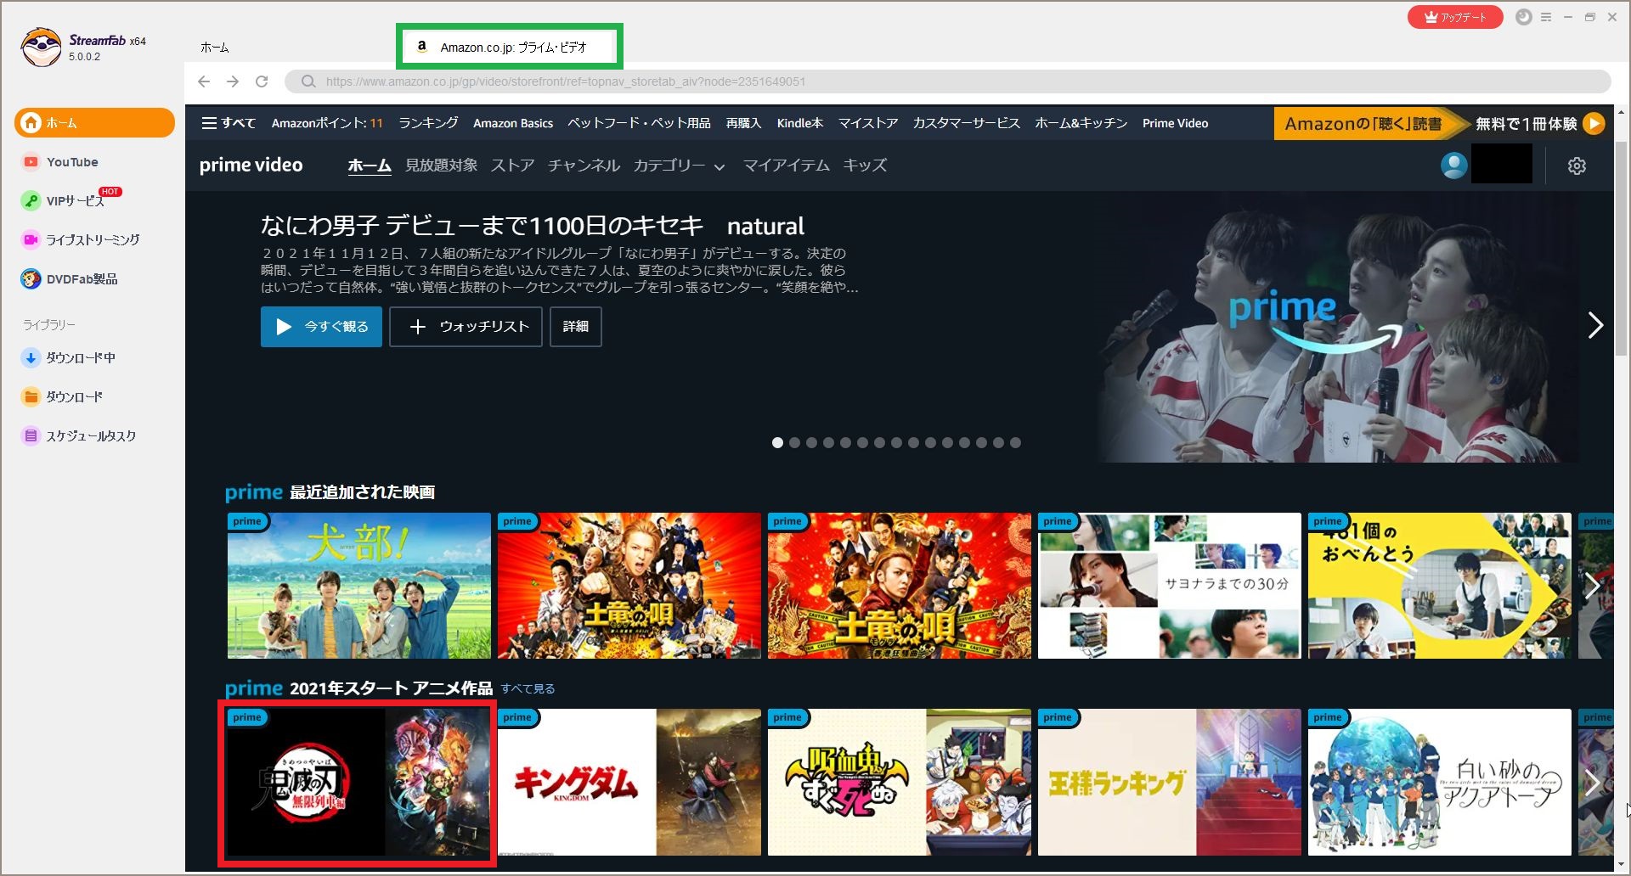Open ペットフード・ペット用品 nav link

pyautogui.click(x=640, y=123)
